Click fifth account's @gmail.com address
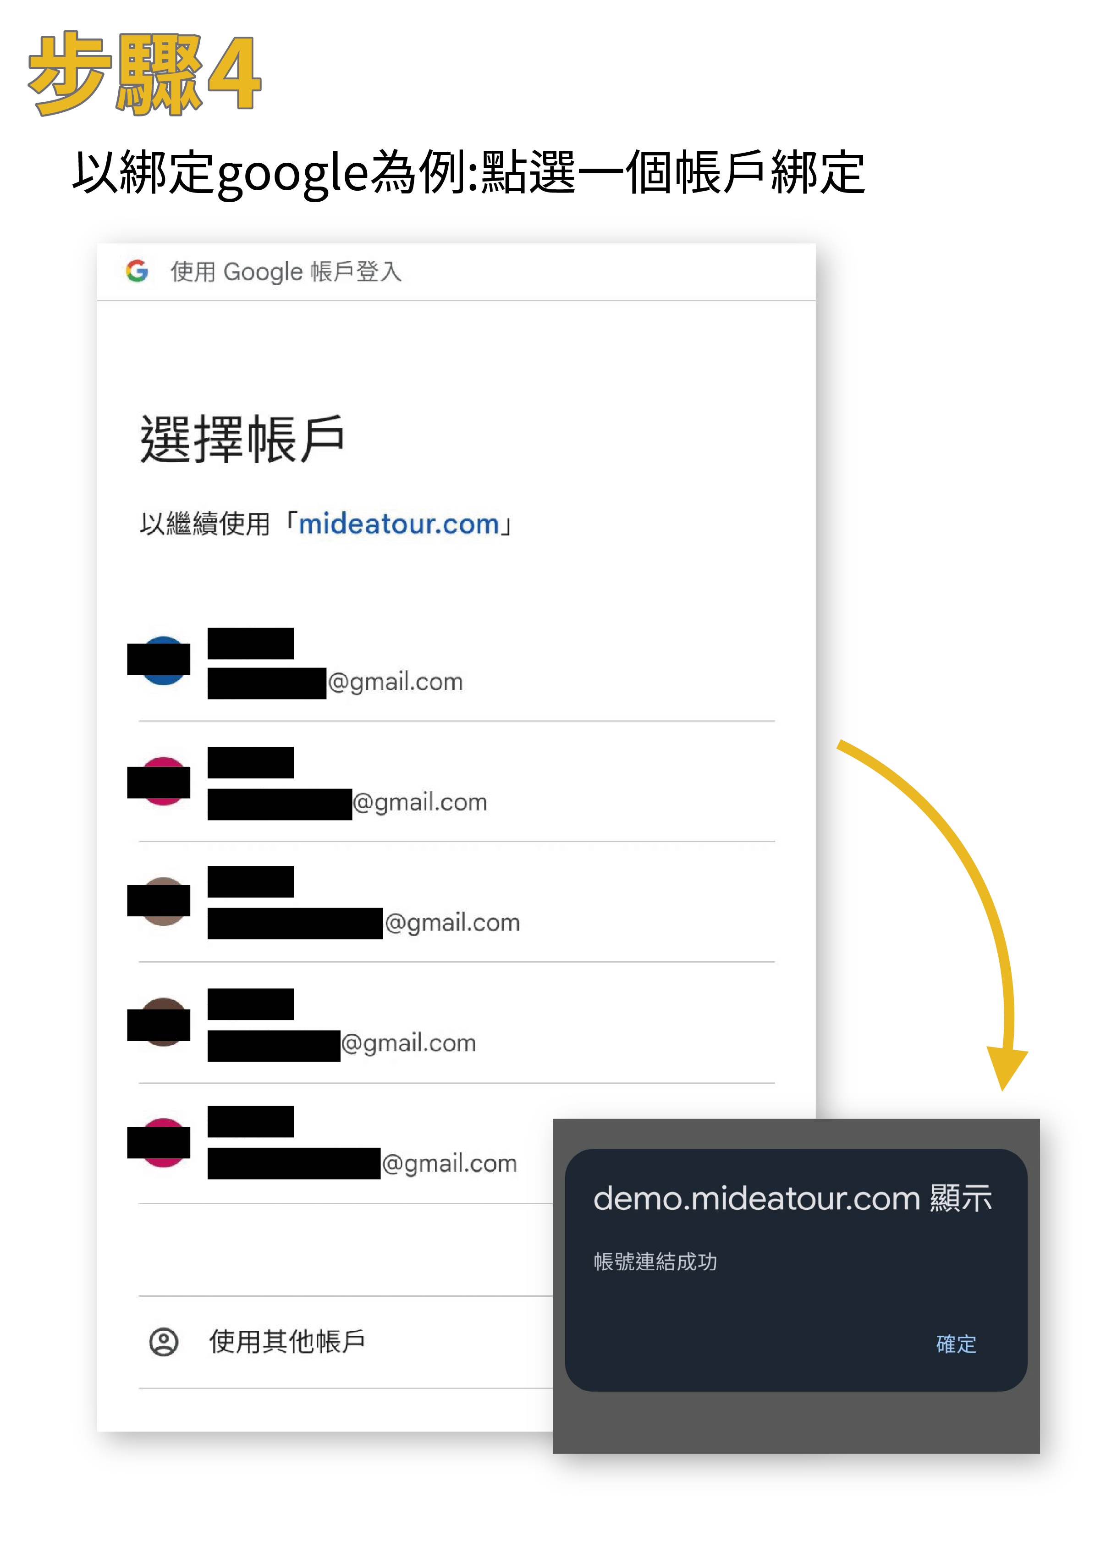1106x1565 pixels. pos(450,1163)
